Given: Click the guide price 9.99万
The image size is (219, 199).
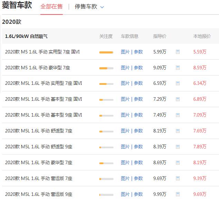Looking at the screenshot, I should click(x=160, y=194).
